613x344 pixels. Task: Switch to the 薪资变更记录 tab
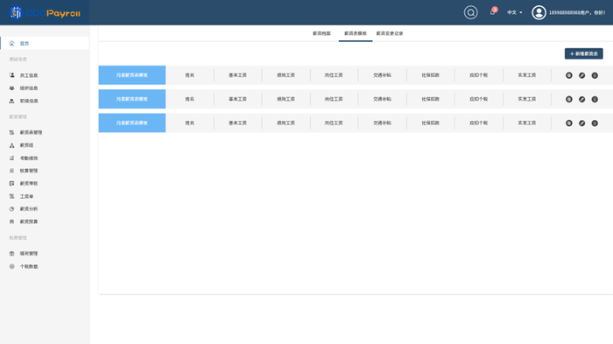[x=390, y=33]
